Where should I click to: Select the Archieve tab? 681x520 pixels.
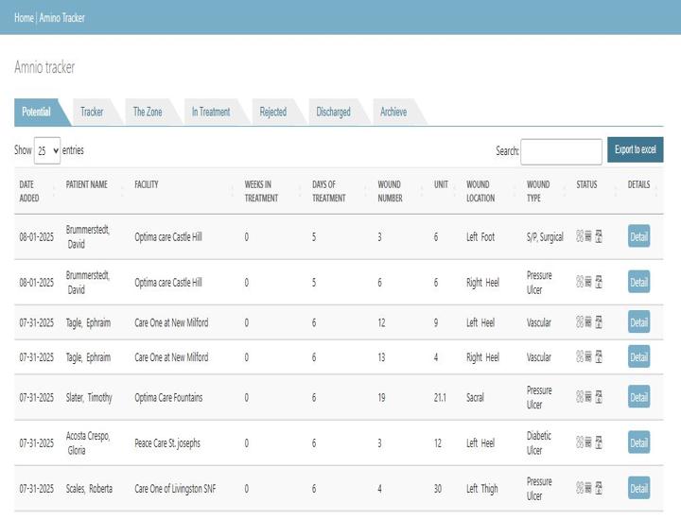[x=393, y=112]
